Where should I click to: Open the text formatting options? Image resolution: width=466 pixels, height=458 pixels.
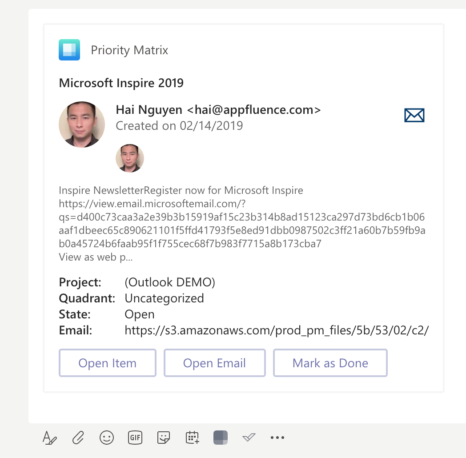click(50, 438)
